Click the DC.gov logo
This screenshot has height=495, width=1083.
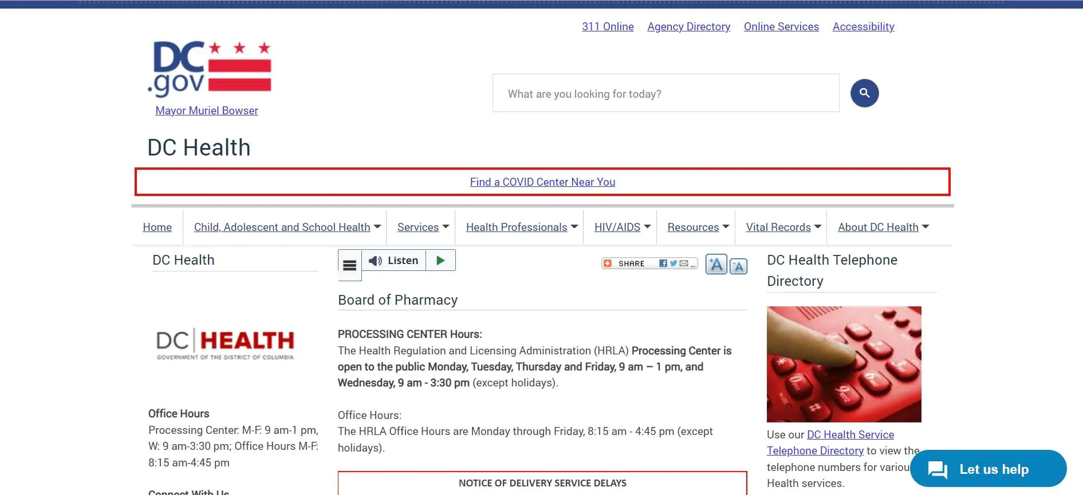[210, 68]
